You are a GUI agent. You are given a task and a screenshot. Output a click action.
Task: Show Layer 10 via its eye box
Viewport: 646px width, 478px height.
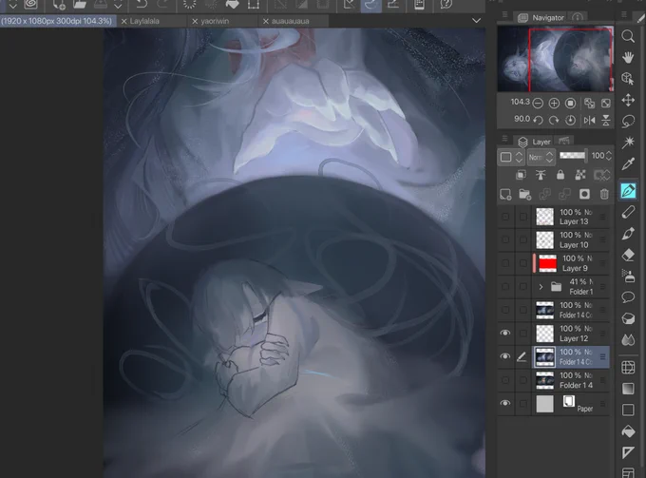[505, 239]
